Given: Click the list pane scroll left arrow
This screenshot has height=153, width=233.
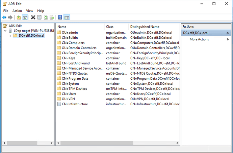Looking at the screenshot, I should (x=58, y=143).
